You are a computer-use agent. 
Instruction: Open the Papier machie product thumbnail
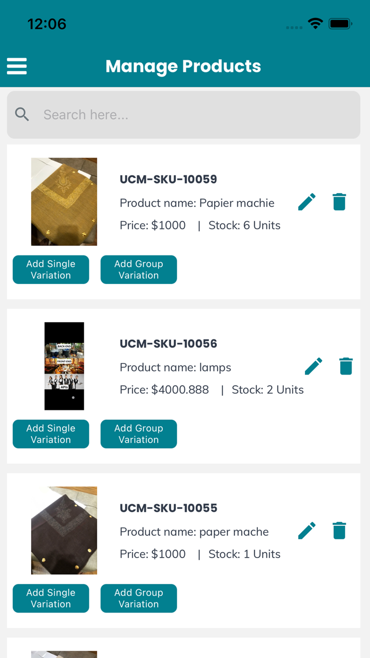click(x=64, y=202)
